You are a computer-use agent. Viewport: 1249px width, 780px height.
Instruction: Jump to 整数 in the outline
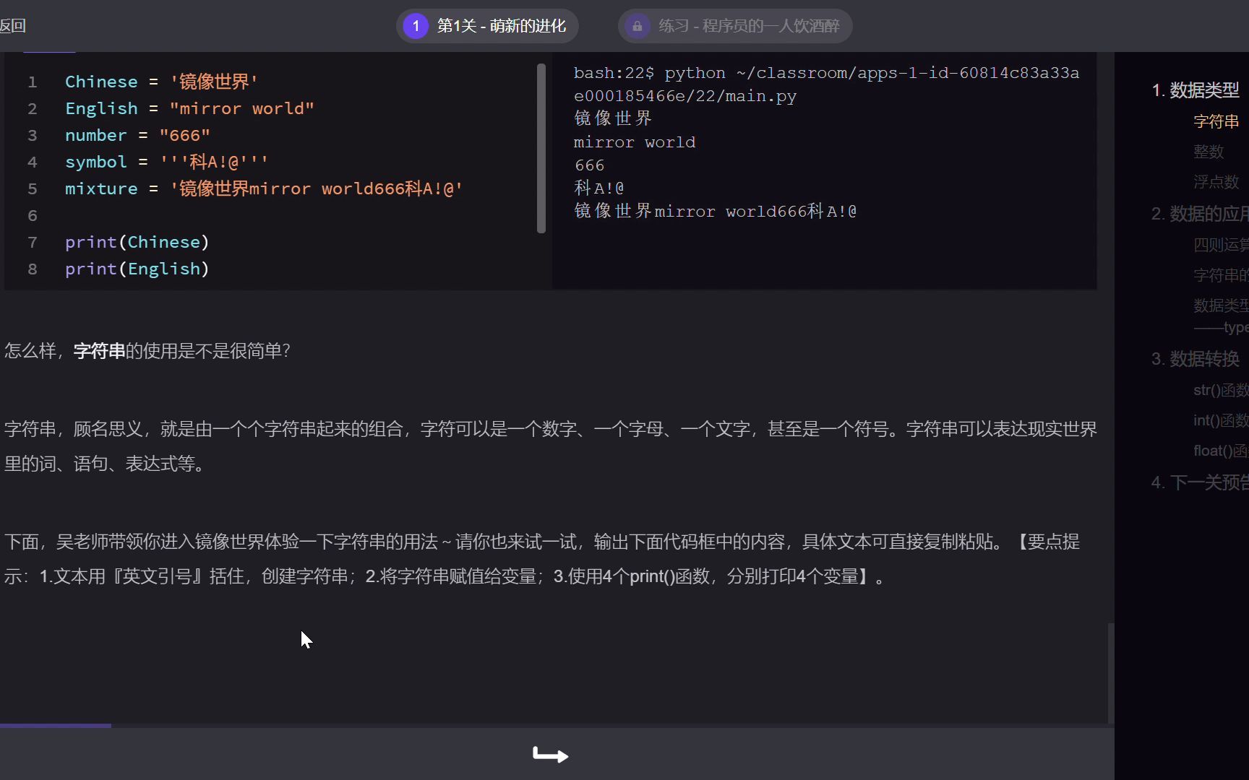[1209, 152]
